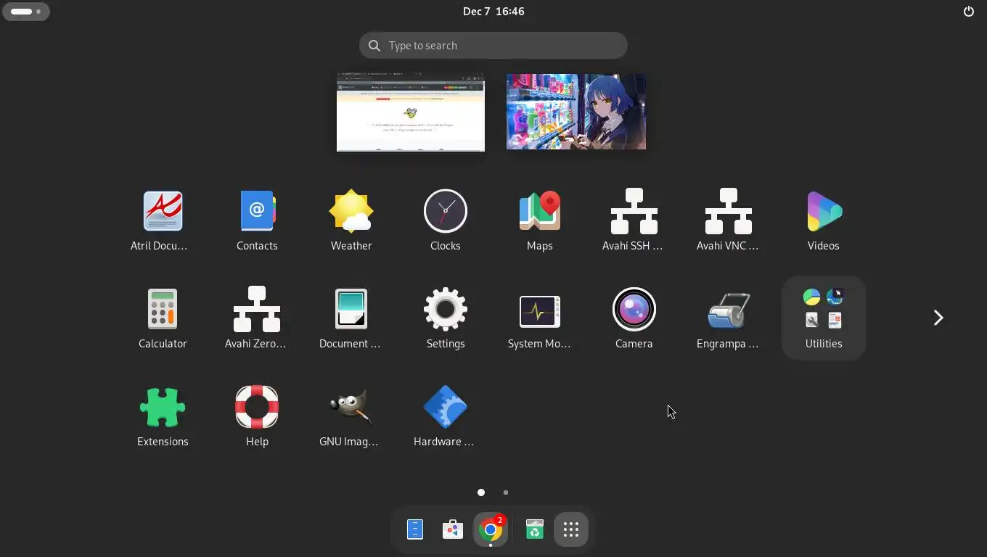Open the recycle-icon app in the dock

(535, 530)
